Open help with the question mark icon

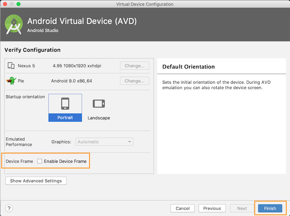pyautogui.click(x=9, y=208)
